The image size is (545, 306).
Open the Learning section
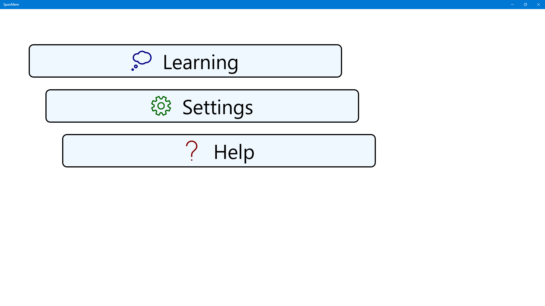point(185,61)
